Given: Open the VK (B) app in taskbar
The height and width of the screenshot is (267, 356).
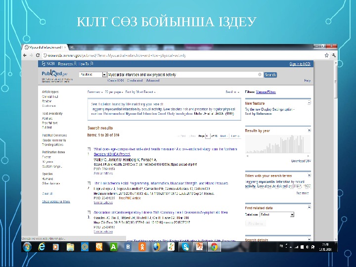Looking at the screenshot, I should tap(128, 247).
